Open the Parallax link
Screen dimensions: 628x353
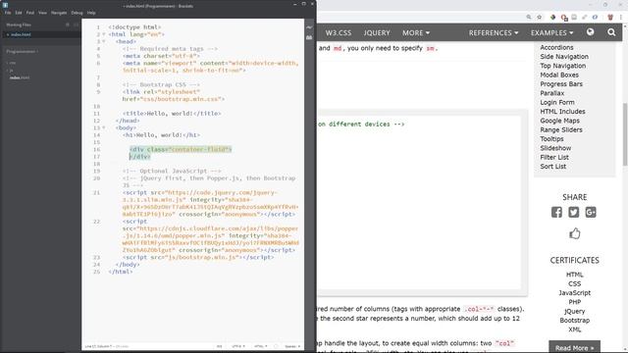click(551, 93)
